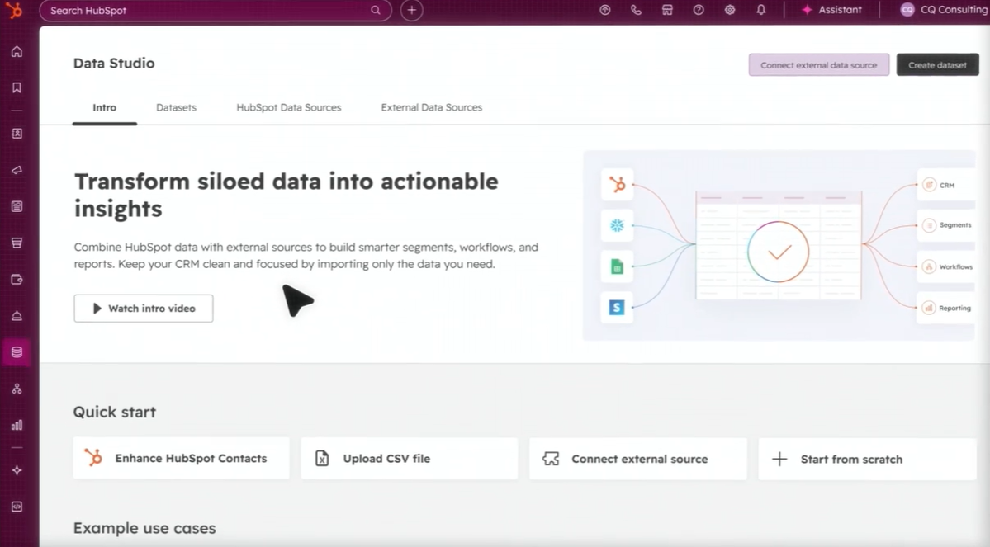The height and width of the screenshot is (547, 990).
Task: Click the HubSpot sprocket logo
Action: click(x=14, y=10)
